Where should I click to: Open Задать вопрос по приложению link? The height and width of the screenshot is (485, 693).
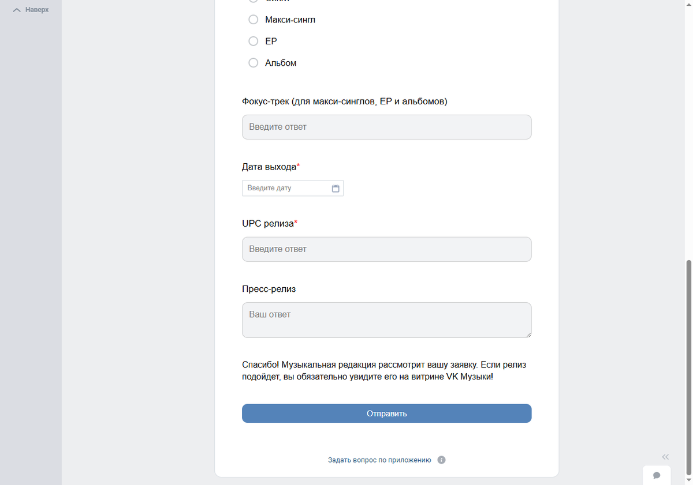click(379, 460)
